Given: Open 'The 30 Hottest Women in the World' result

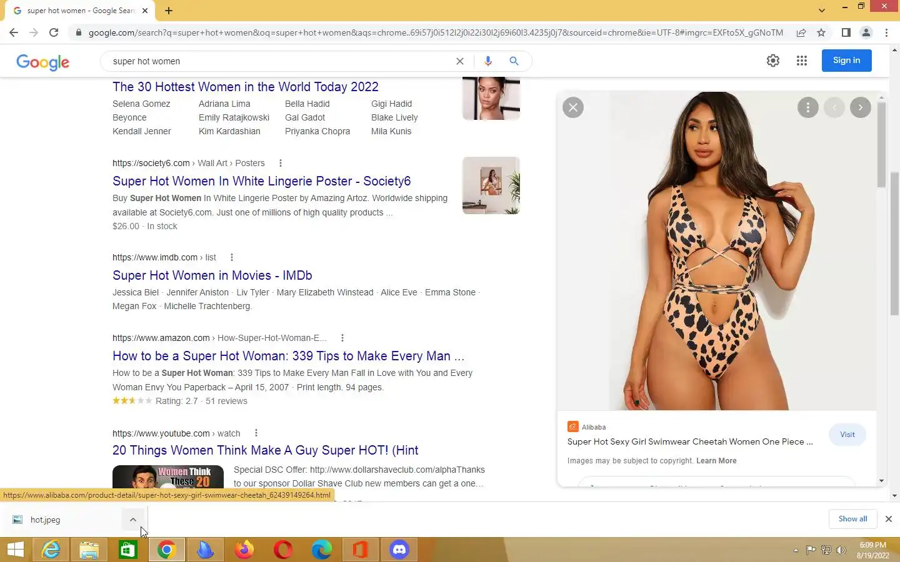Looking at the screenshot, I should click(x=246, y=87).
